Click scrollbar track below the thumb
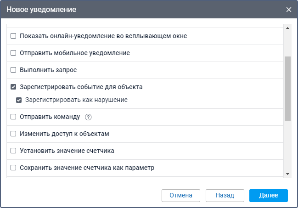The image size is (298, 208). [288, 147]
